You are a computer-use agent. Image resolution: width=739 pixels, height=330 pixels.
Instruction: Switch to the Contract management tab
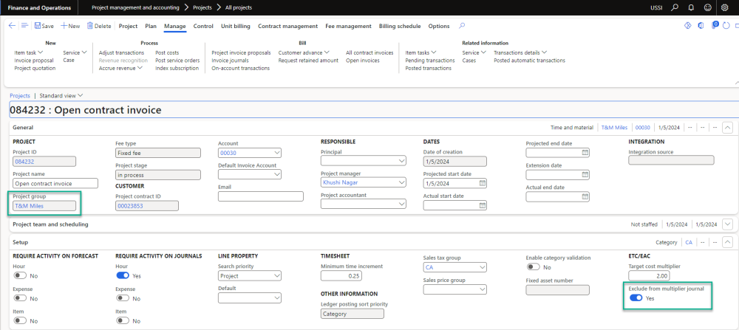coord(287,26)
